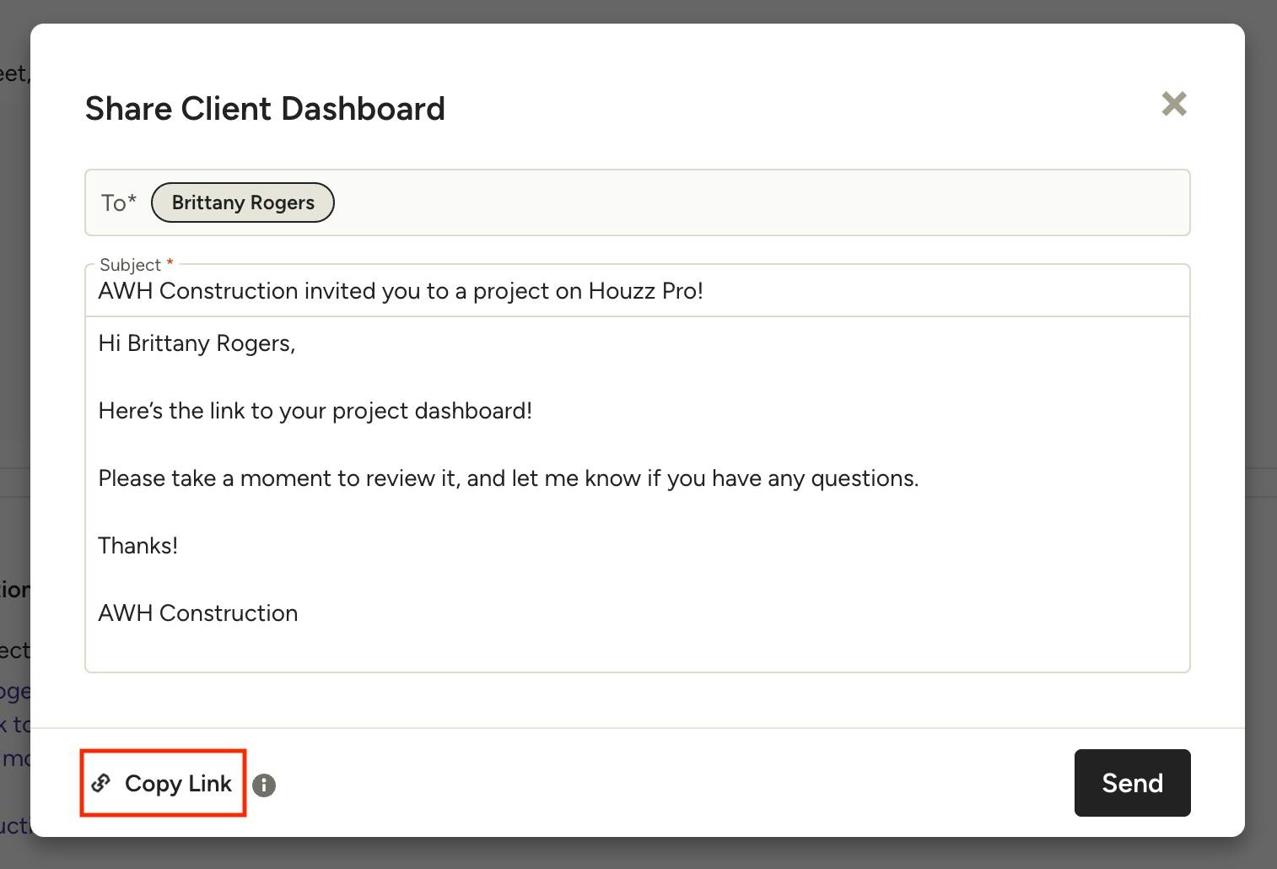Click the 'Thanks!' line in message
This screenshot has height=869, width=1277.
[x=138, y=546]
